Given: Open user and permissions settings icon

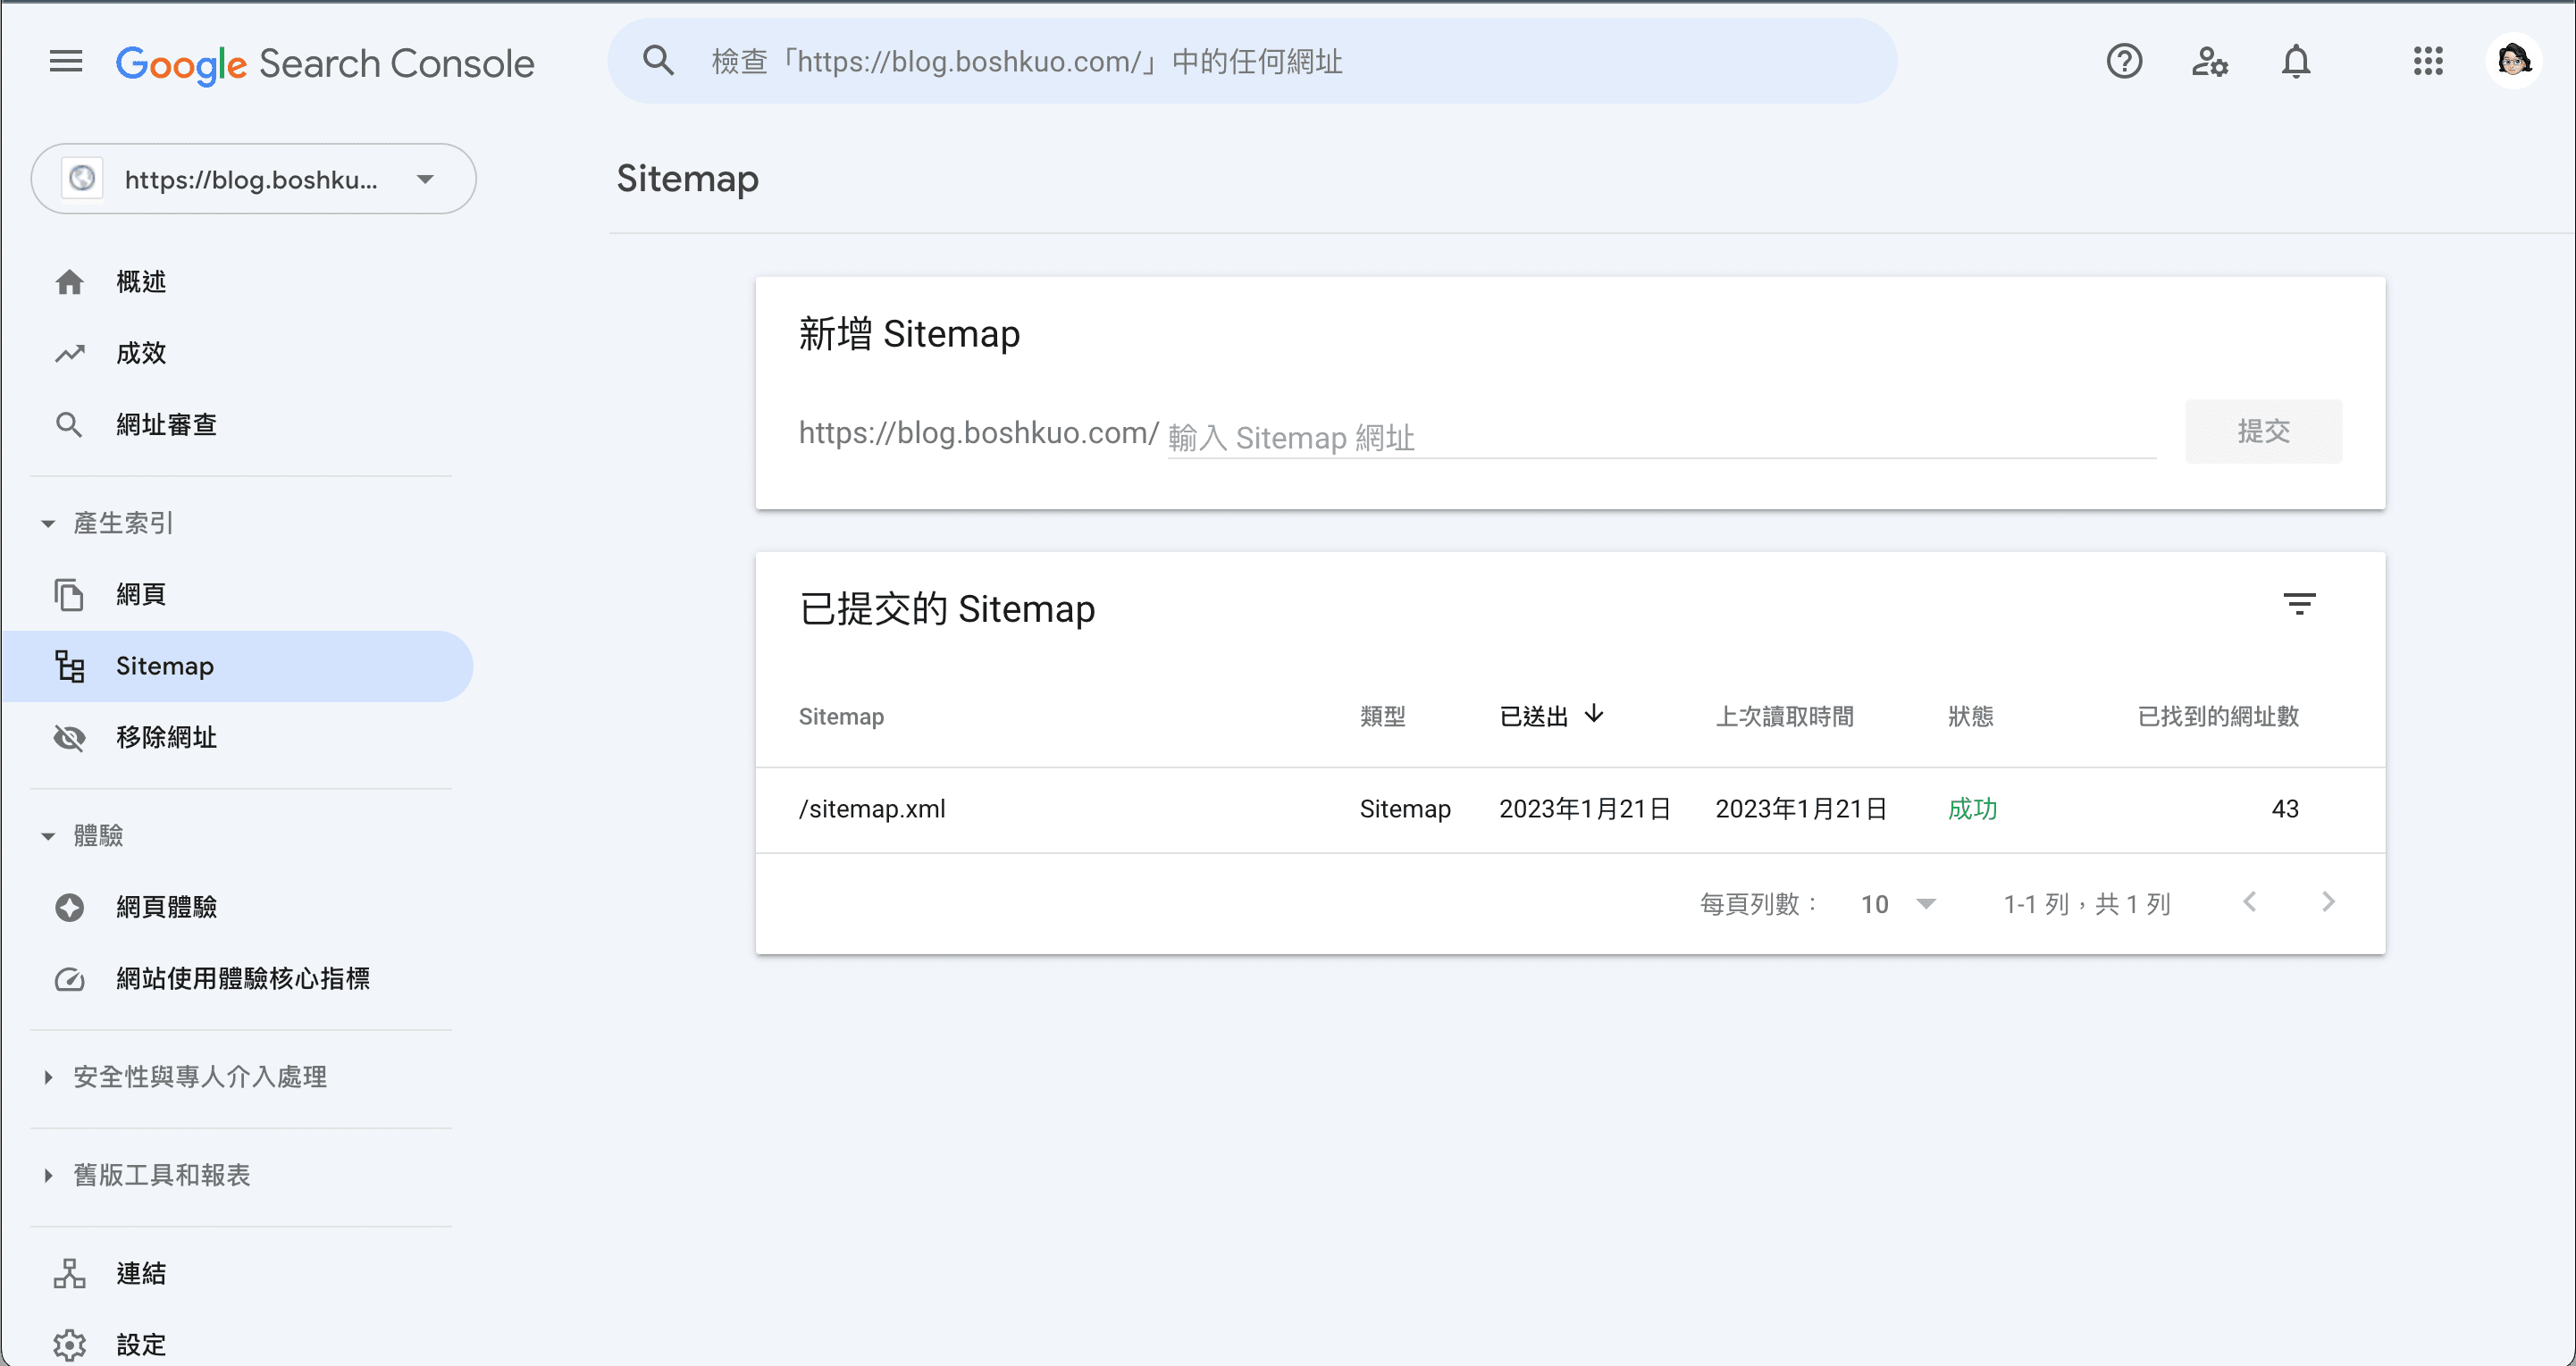Looking at the screenshot, I should (x=2210, y=62).
